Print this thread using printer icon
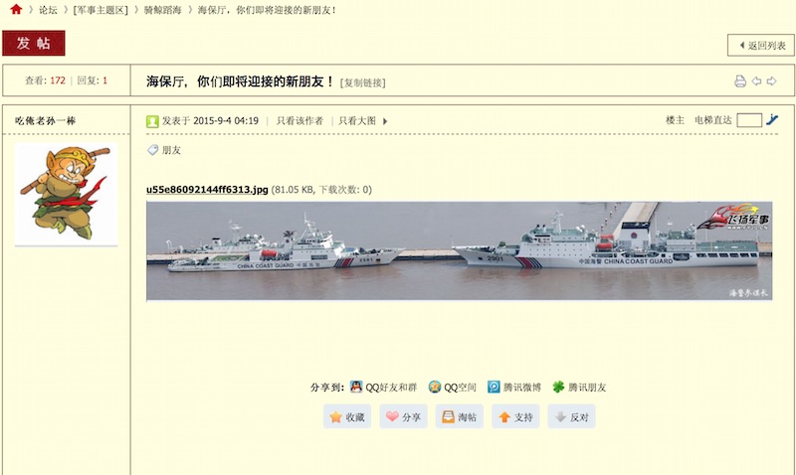The width and height of the screenshot is (796, 475). [740, 81]
